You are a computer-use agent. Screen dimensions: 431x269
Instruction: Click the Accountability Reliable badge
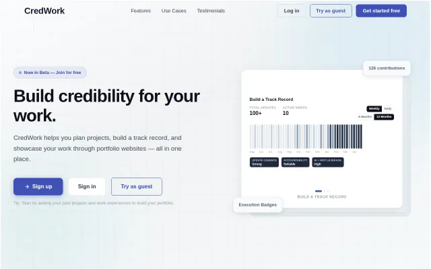[295, 162]
